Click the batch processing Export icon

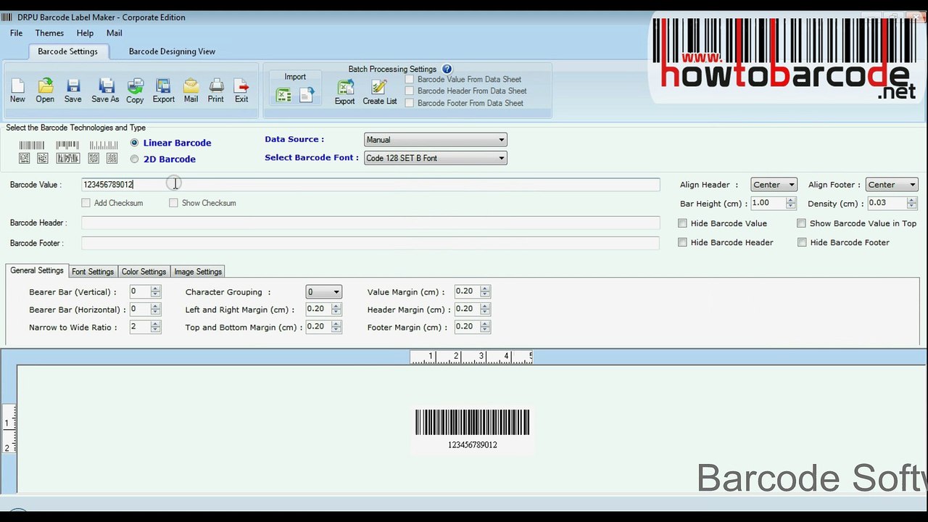click(344, 92)
